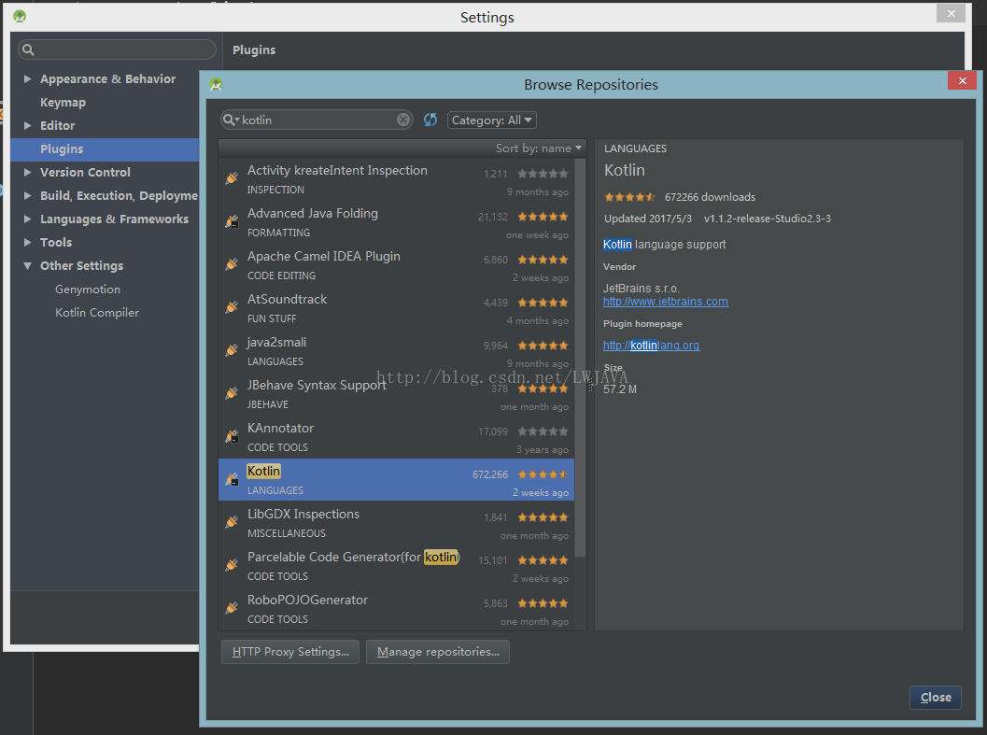Click the 57.2 M size value

[x=620, y=389]
